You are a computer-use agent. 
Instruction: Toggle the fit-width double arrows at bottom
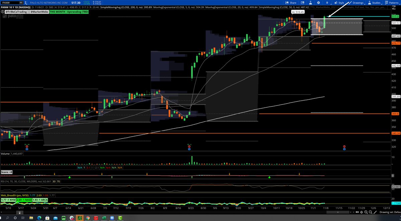[357, 212]
